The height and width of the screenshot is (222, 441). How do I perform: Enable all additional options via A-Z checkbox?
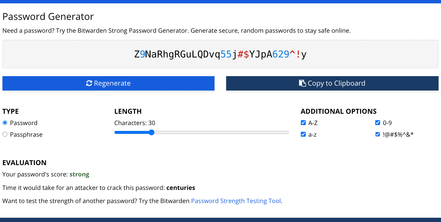(303, 122)
